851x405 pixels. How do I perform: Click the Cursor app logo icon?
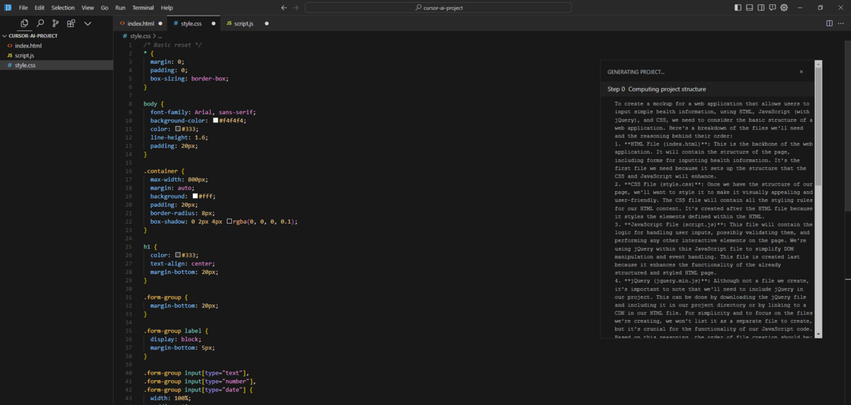pyautogui.click(x=7, y=7)
